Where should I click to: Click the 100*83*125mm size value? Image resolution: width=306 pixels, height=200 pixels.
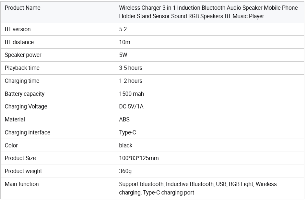[x=139, y=158]
